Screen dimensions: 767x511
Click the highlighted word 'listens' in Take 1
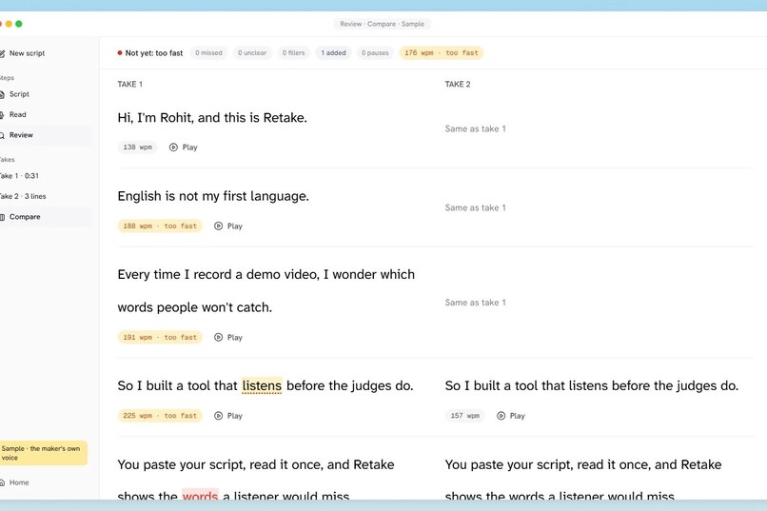click(x=262, y=385)
